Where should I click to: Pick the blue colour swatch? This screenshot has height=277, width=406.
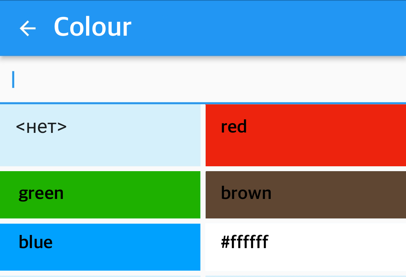(100, 247)
